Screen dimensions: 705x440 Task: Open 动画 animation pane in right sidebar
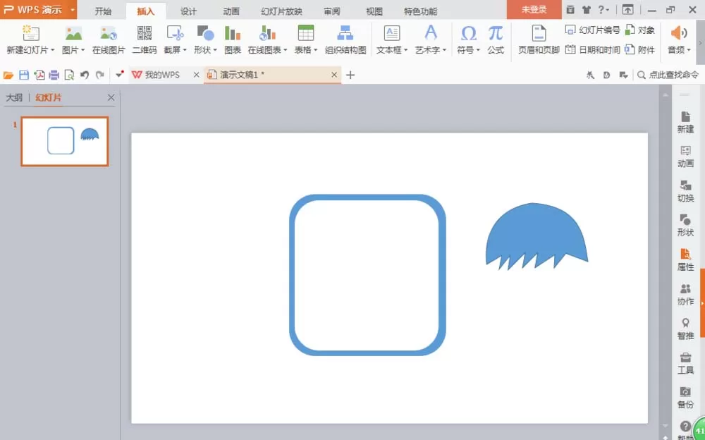coord(685,156)
